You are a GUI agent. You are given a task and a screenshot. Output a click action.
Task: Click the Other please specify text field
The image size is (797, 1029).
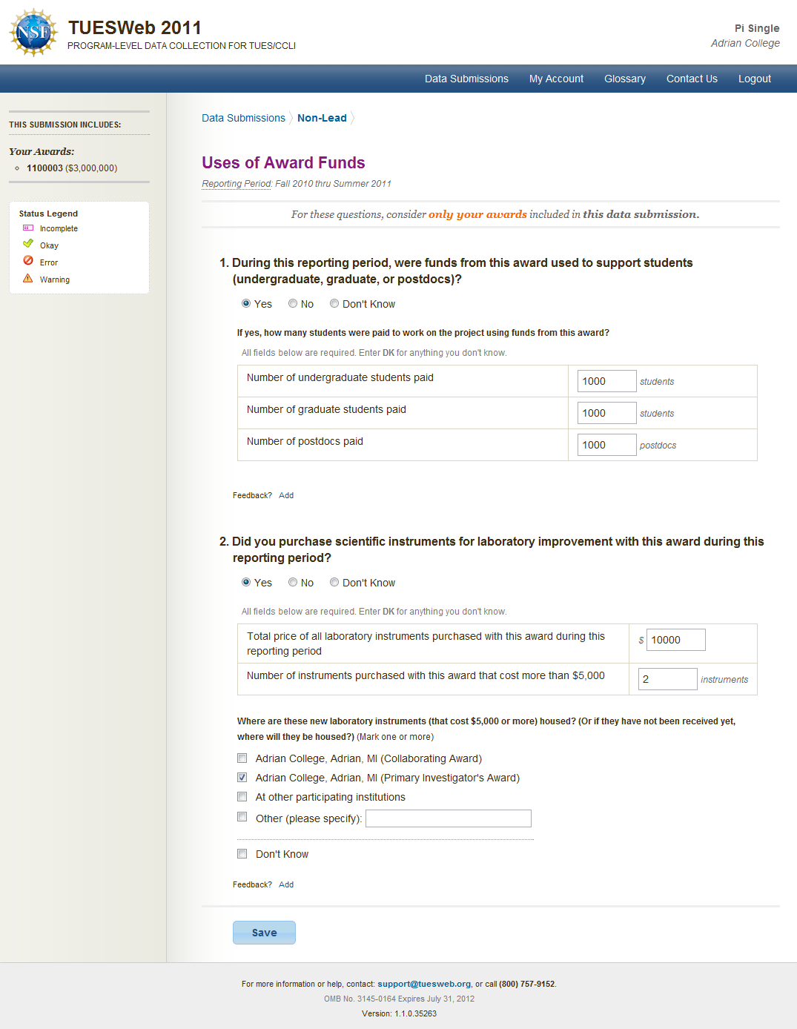[448, 818]
